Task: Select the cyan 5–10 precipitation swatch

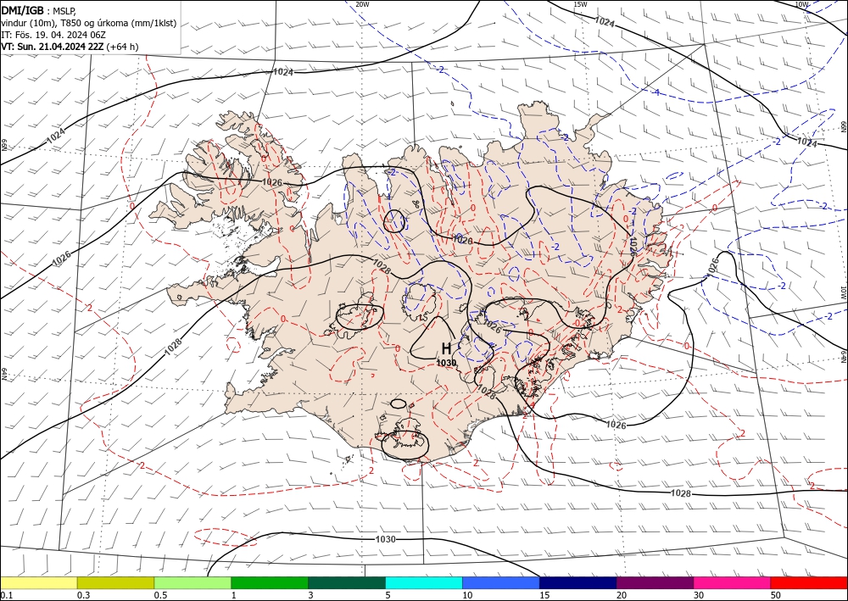Action: point(424,582)
